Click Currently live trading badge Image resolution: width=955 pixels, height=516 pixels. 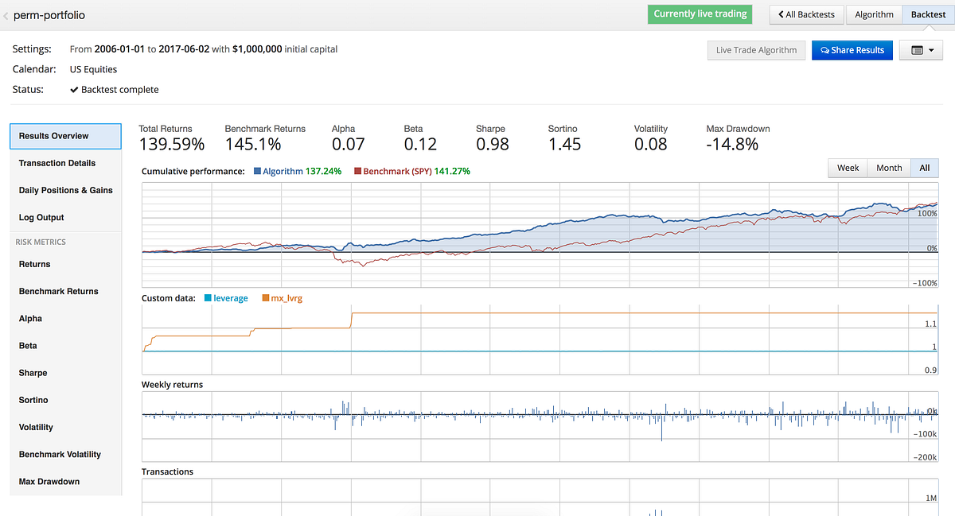700,14
